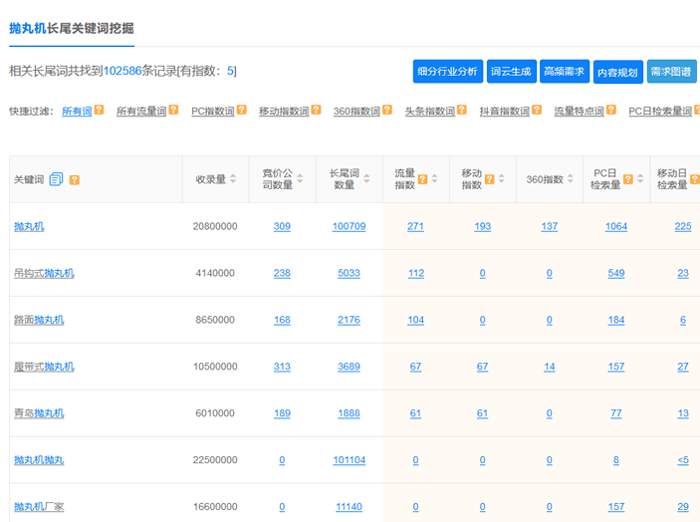Filter by 移动指数词
Screen dimensions: 700x522
click(x=284, y=112)
